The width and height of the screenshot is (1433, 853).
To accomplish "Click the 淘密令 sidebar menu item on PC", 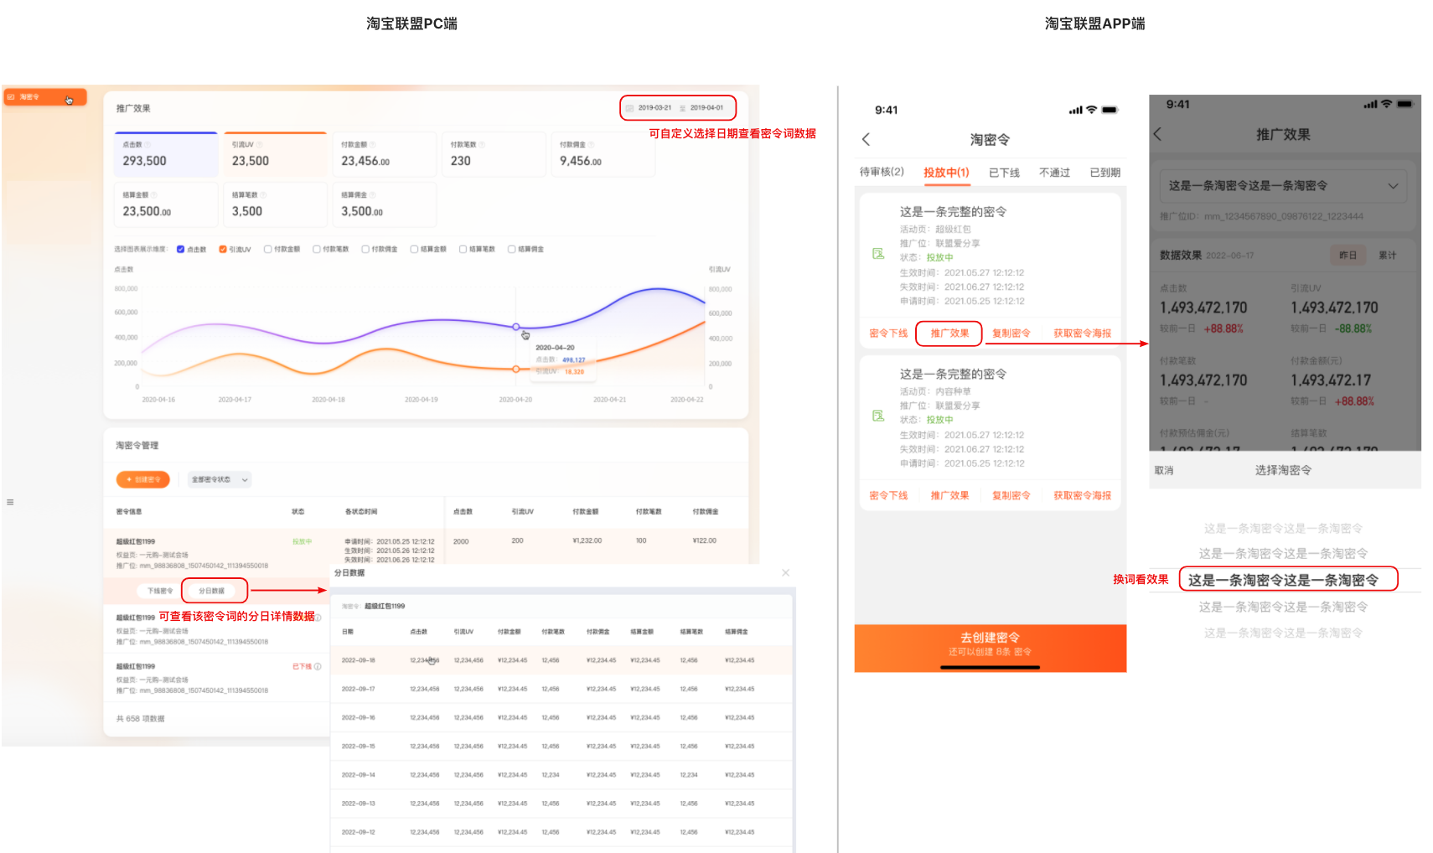I will [44, 97].
